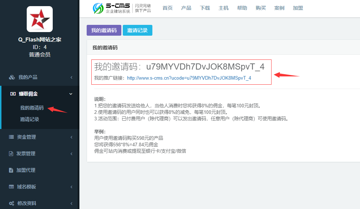Viewport: 360px width, 209px height.
Task: Expand the 发票管理 chevron arrow
Action: pyautogui.click(x=71, y=154)
